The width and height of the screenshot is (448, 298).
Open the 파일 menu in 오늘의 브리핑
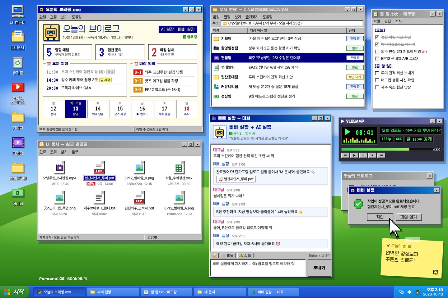(x=43, y=17)
